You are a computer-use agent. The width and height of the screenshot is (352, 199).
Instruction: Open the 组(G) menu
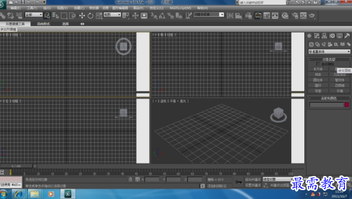(x=47, y=8)
